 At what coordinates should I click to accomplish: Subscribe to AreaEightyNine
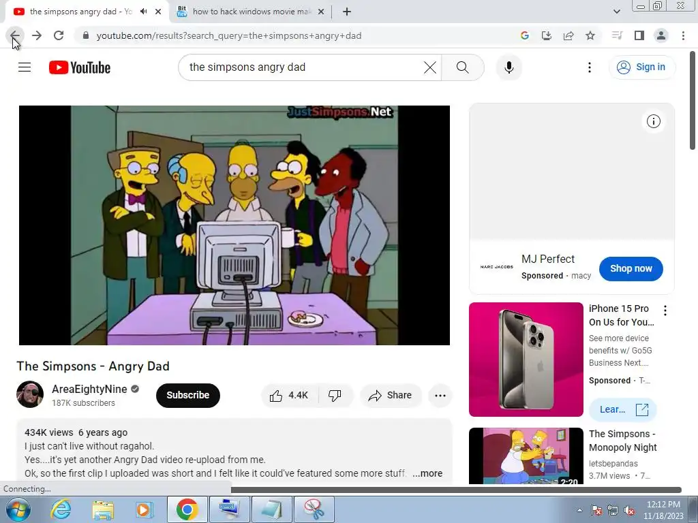[x=188, y=395]
